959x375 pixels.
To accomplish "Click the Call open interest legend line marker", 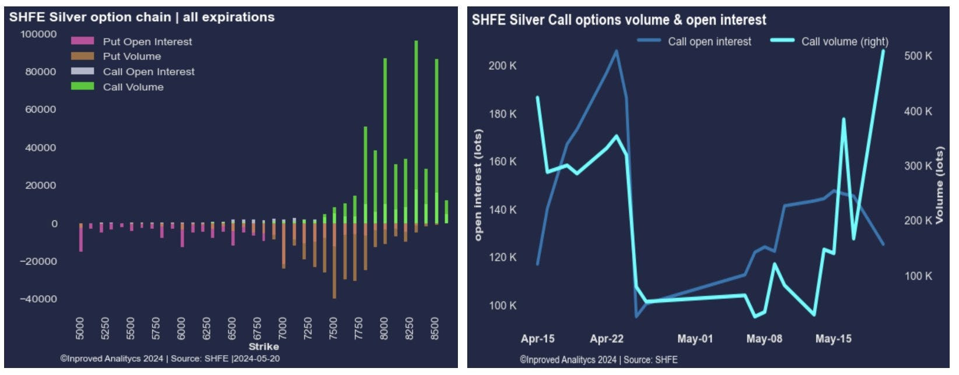I will [649, 41].
